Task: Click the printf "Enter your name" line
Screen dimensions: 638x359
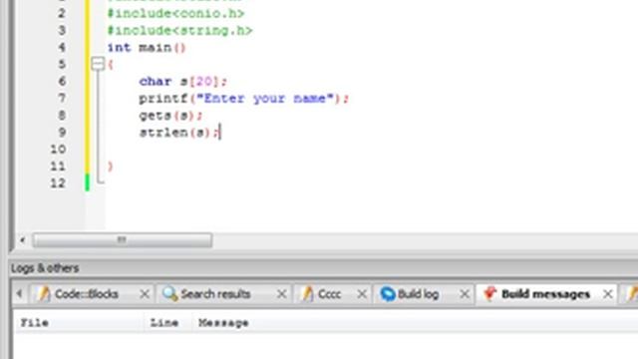Action: coord(243,99)
